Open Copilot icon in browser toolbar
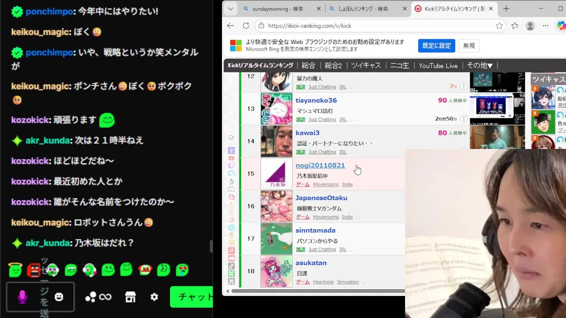Viewport: 566px width, 318px height. (x=561, y=26)
